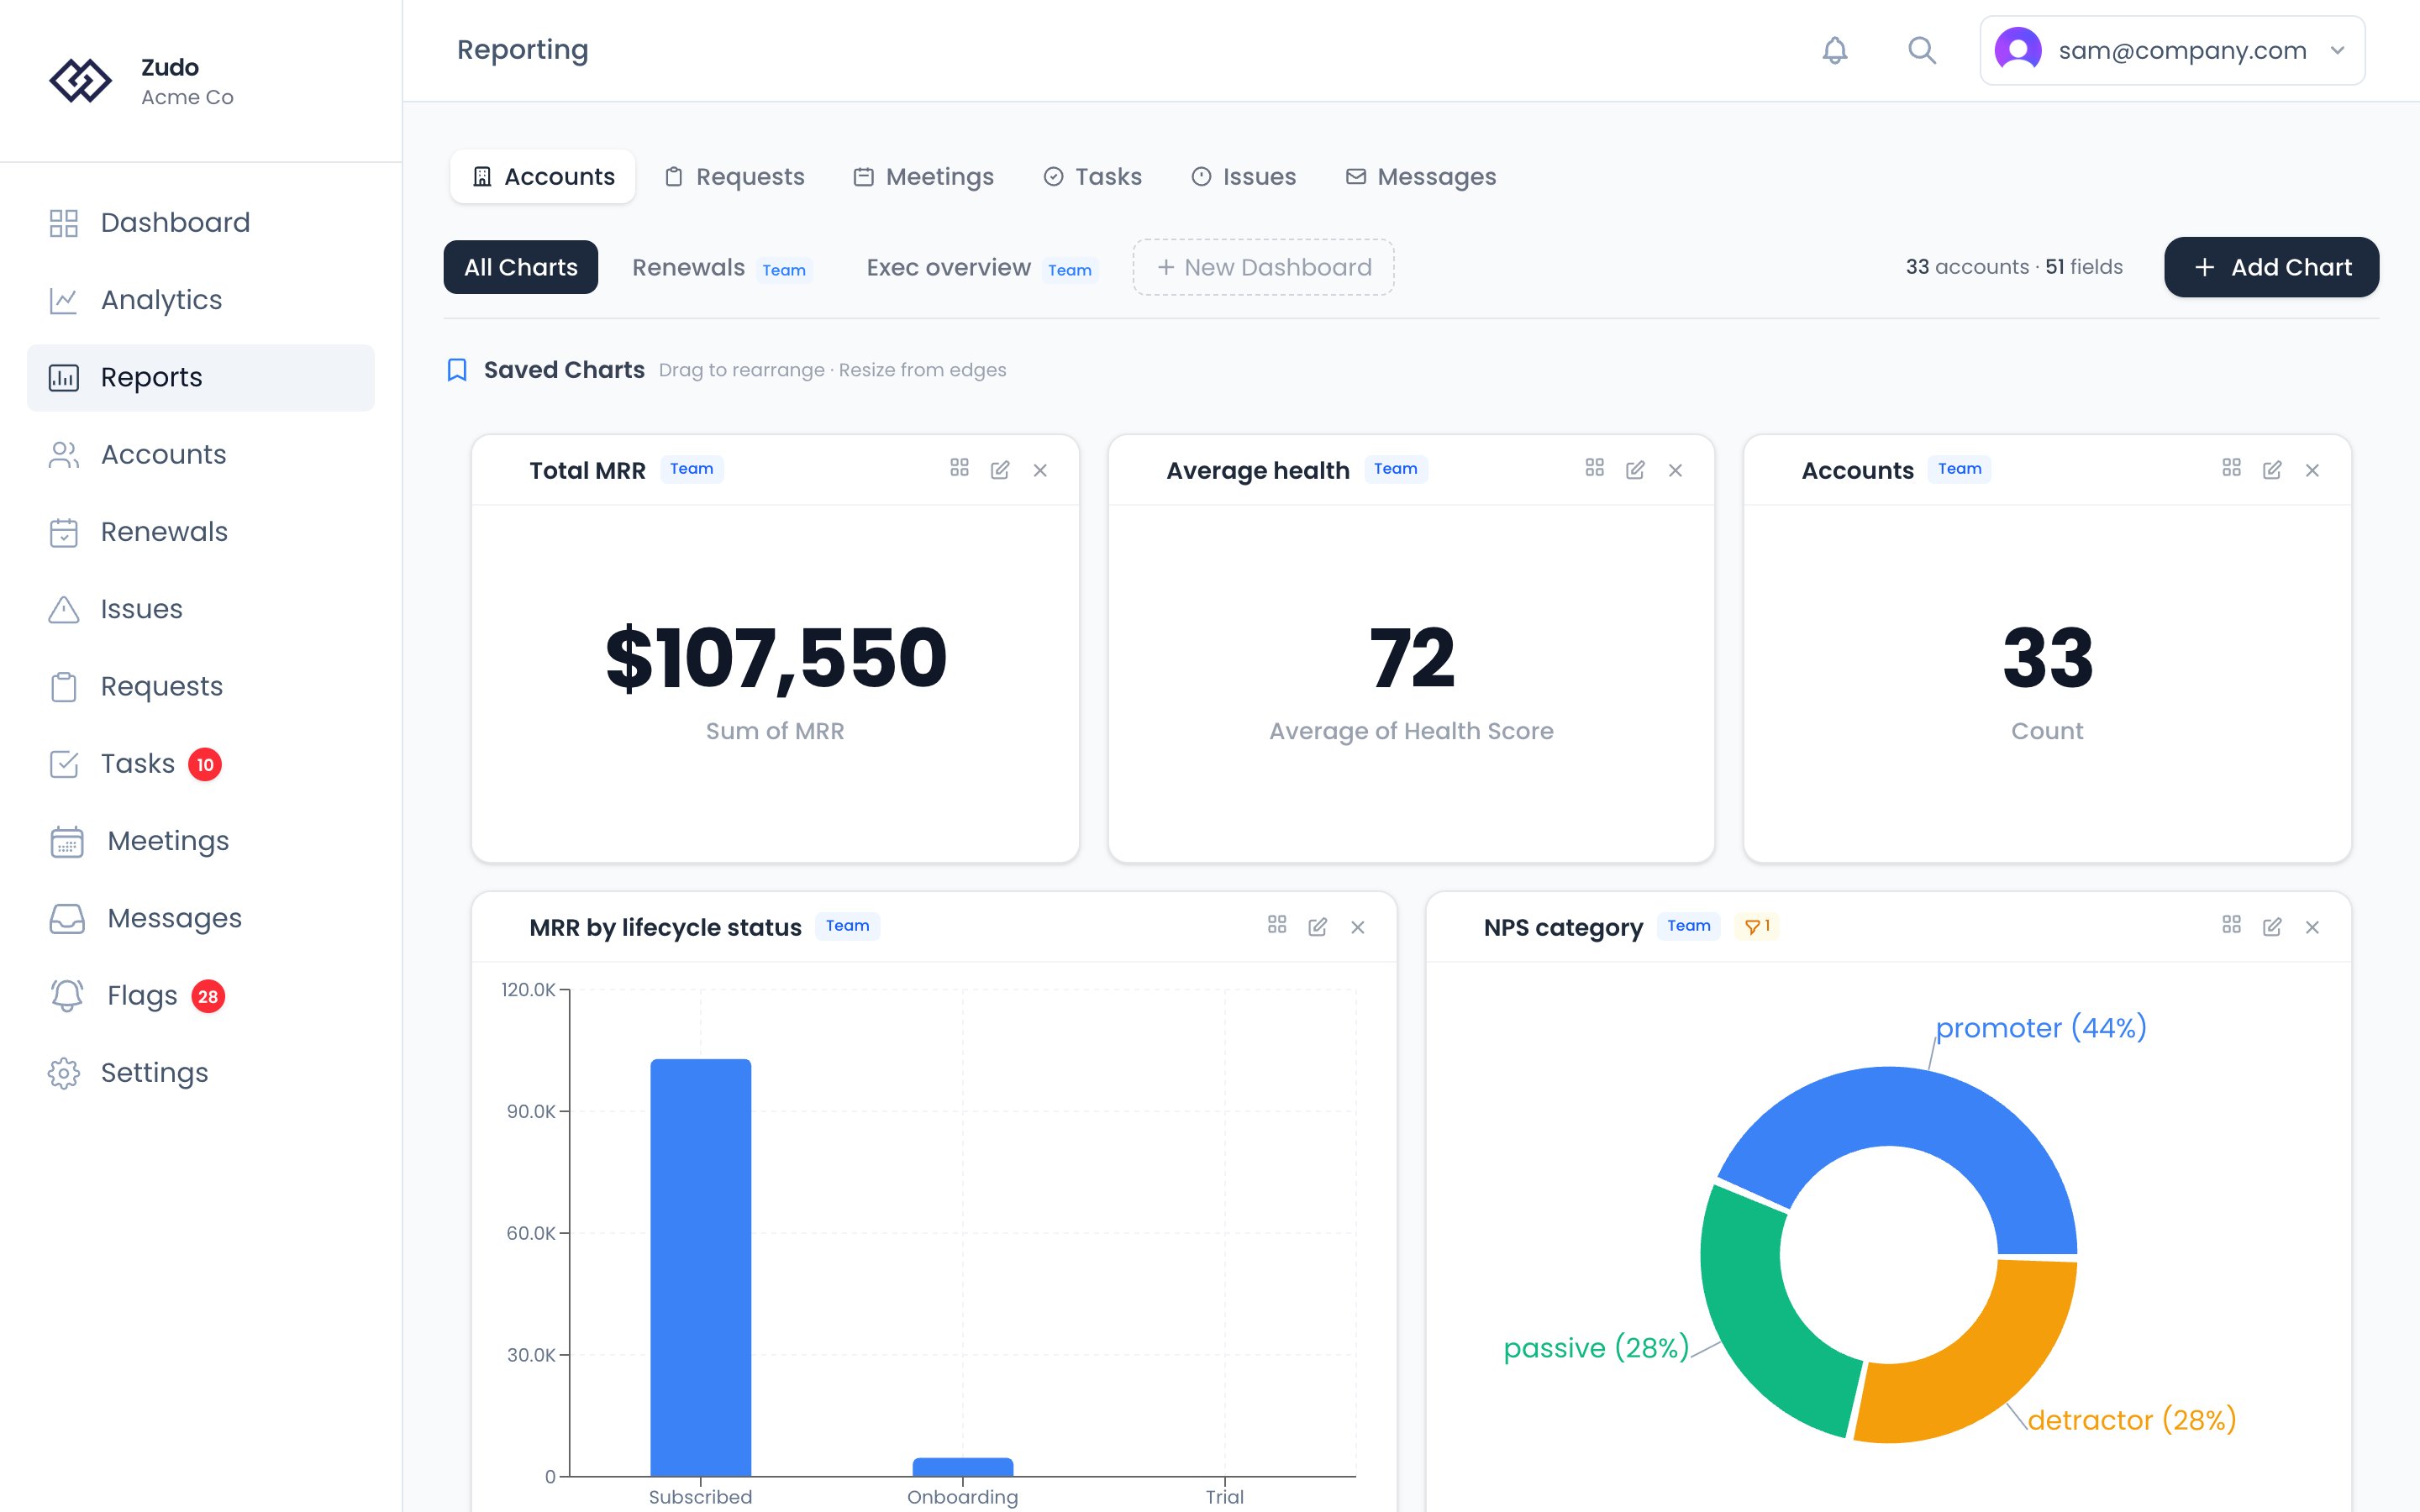
Task: Click the NPS category filter badge
Action: (x=1757, y=926)
